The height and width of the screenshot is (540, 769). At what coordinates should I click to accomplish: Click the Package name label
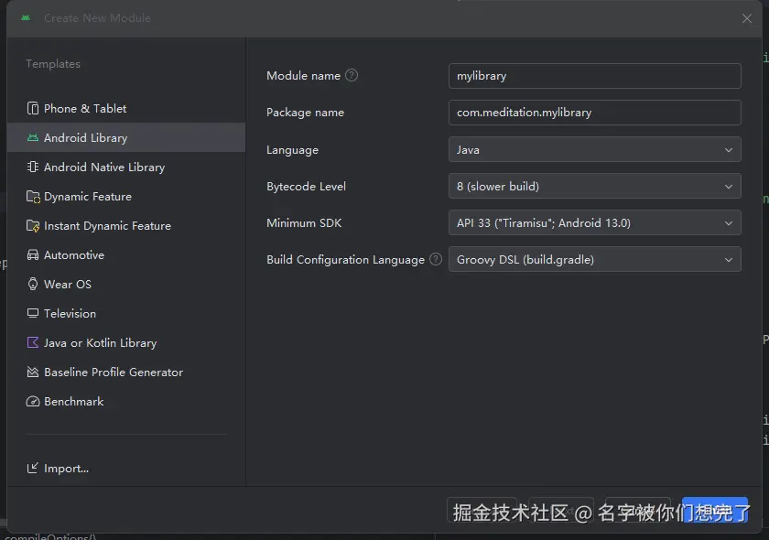305,113
